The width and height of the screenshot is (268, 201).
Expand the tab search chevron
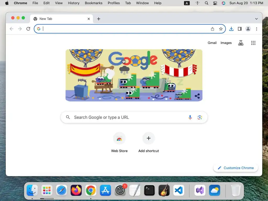tap(256, 19)
